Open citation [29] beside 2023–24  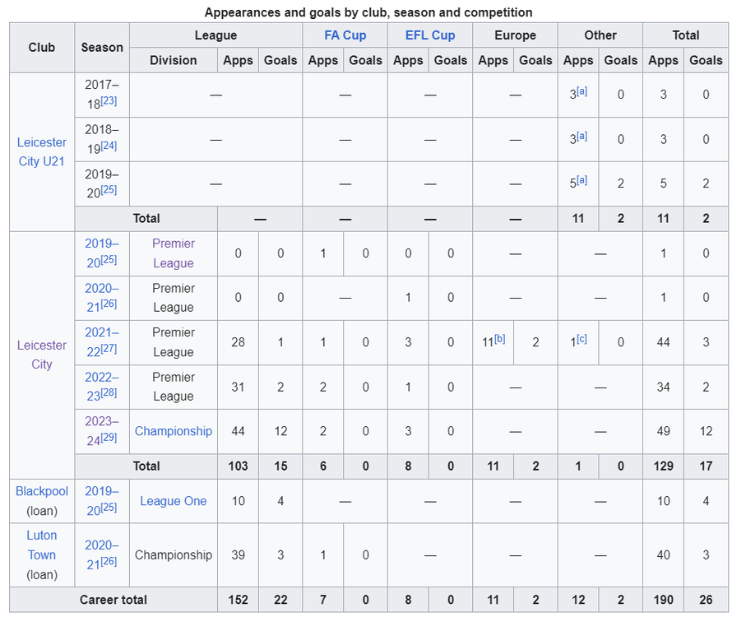click(x=109, y=437)
